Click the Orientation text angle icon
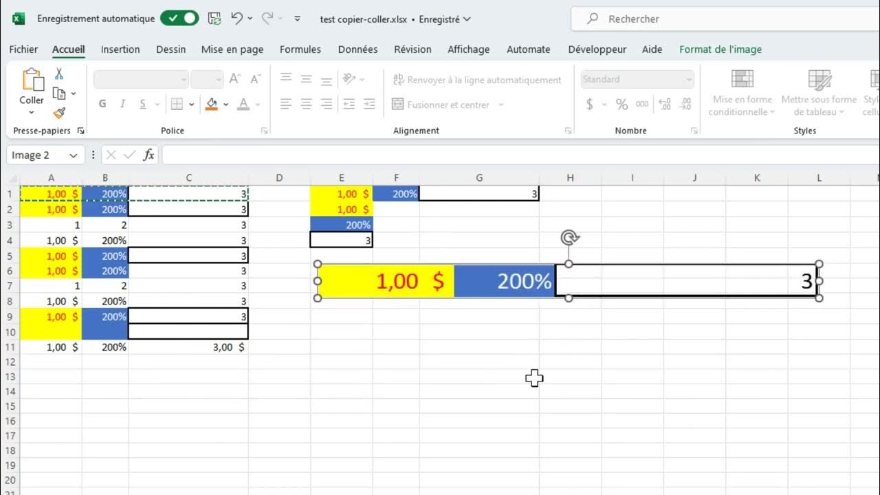The height and width of the screenshot is (495, 880). [x=349, y=79]
